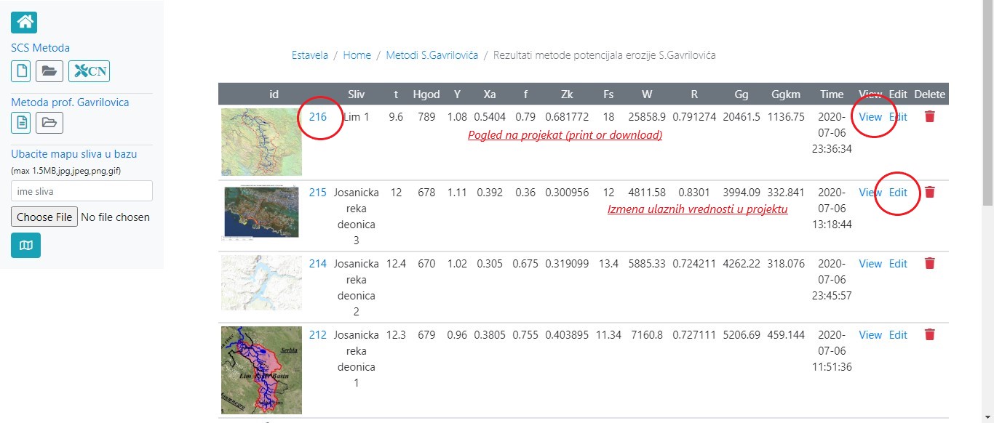View project 214
Image resolution: width=994 pixels, height=423 pixels.
pyautogui.click(x=870, y=264)
